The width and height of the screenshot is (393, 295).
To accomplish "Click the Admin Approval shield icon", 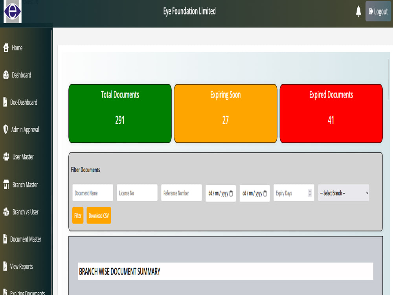I will 6,129.
